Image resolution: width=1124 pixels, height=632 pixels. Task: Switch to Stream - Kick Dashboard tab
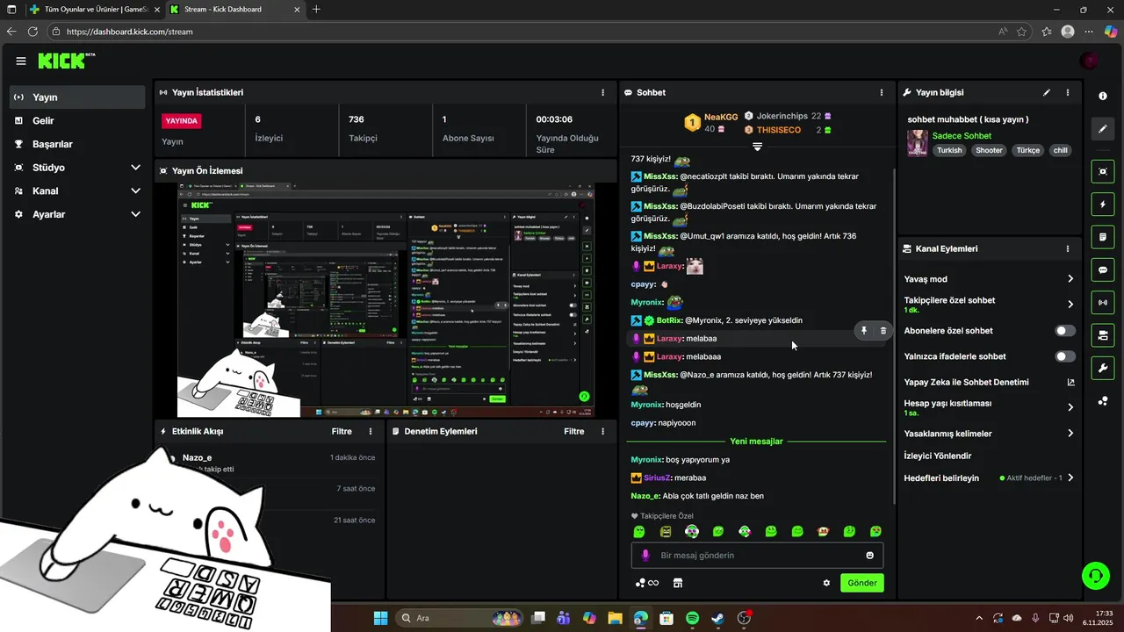point(233,10)
